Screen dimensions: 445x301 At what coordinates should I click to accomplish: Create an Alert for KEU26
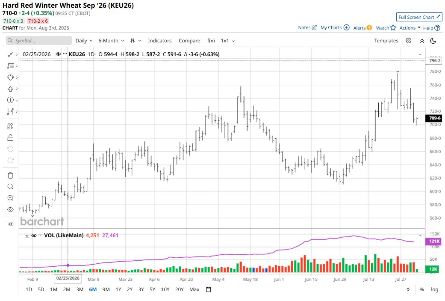click(362, 27)
